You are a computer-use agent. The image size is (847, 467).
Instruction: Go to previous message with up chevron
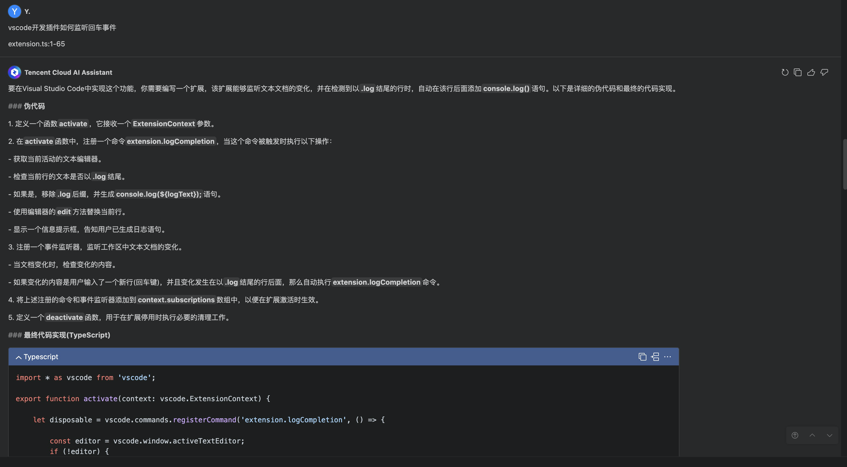pos(812,435)
